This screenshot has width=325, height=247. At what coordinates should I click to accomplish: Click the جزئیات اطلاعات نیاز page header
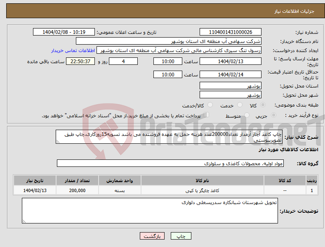(294, 11)
